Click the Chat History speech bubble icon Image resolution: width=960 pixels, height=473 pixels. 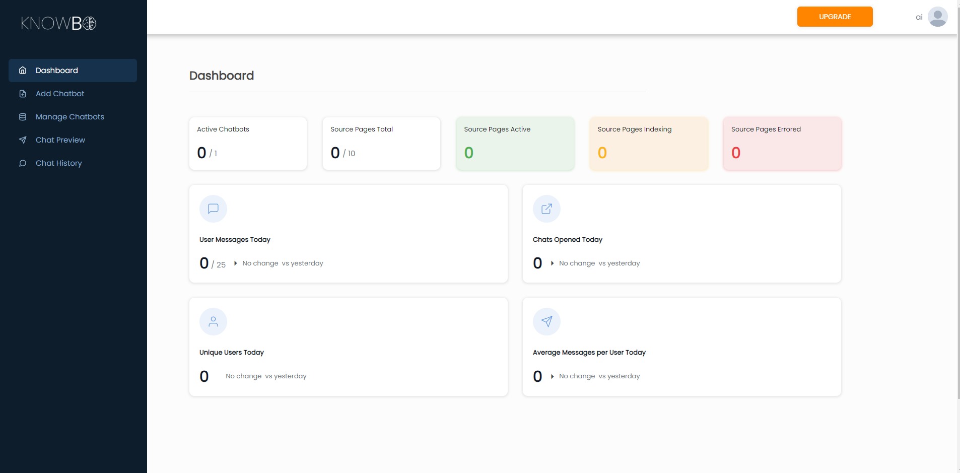coord(23,163)
